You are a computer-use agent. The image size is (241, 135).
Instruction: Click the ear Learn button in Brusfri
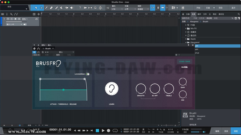tap(112, 89)
